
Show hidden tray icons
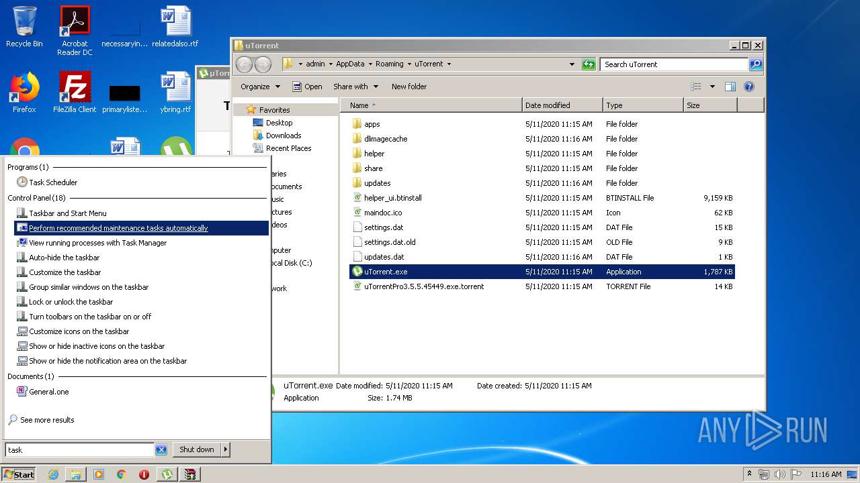point(750,474)
